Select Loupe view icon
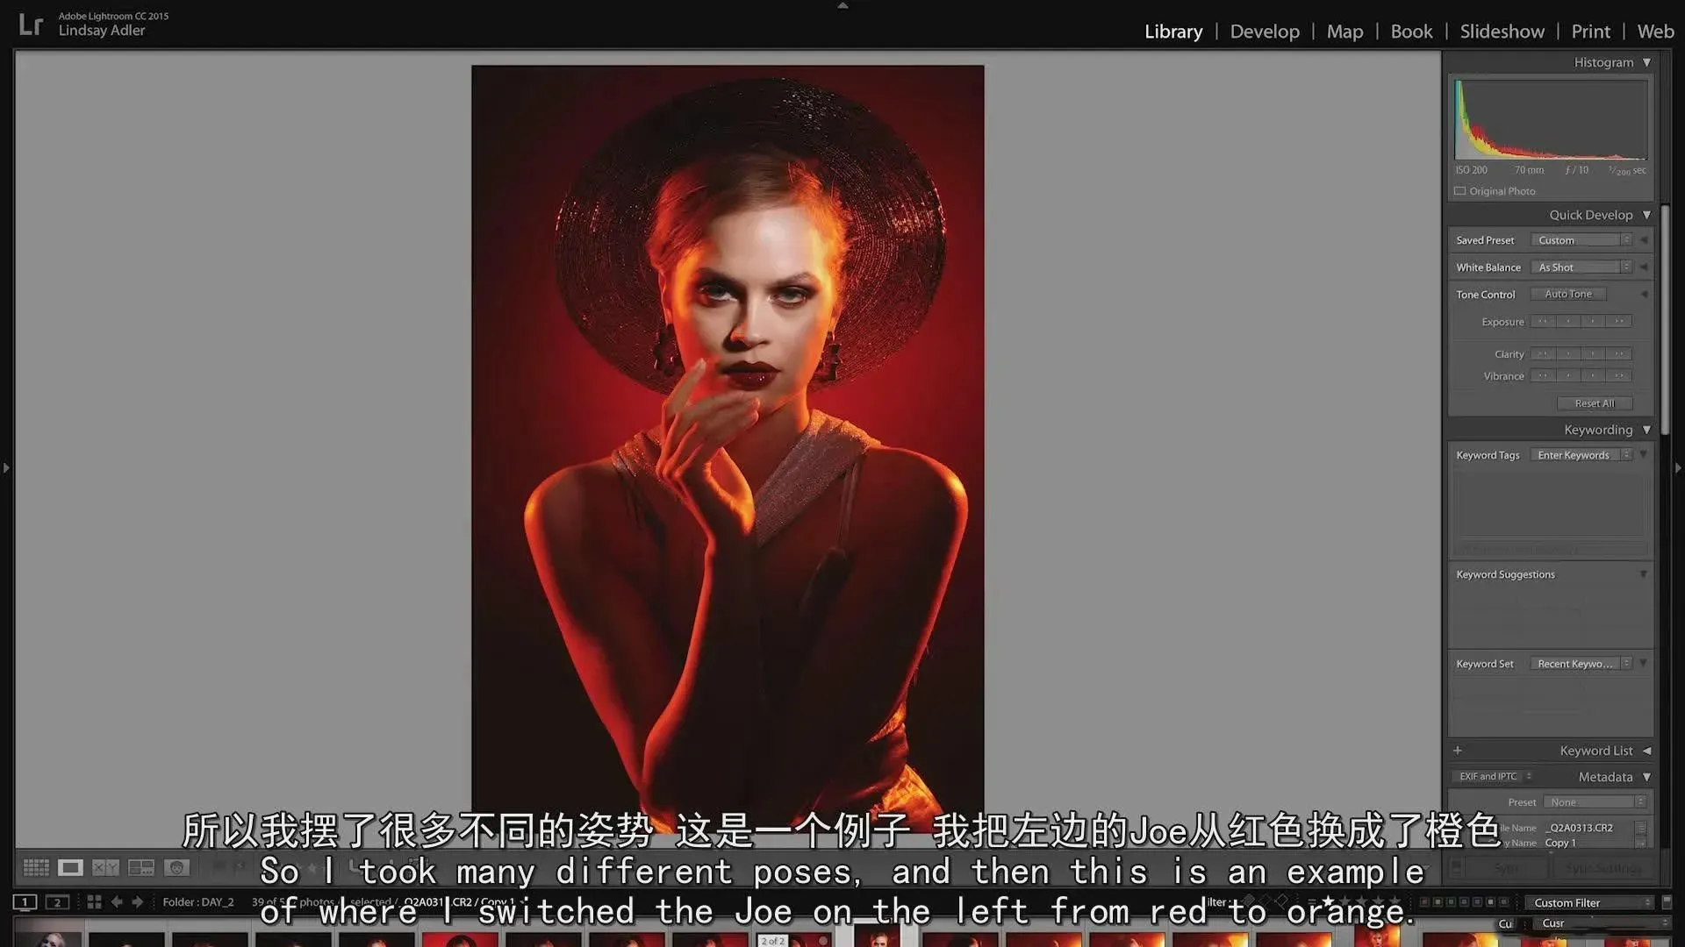This screenshot has width=1685, height=947. [x=70, y=867]
